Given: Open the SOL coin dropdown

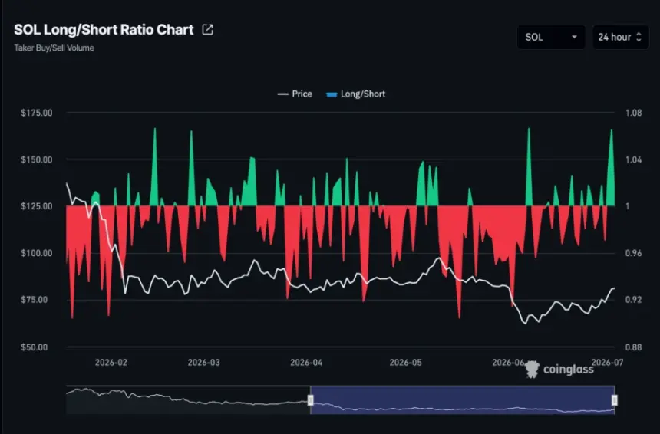Looking at the screenshot, I should (x=551, y=37).
